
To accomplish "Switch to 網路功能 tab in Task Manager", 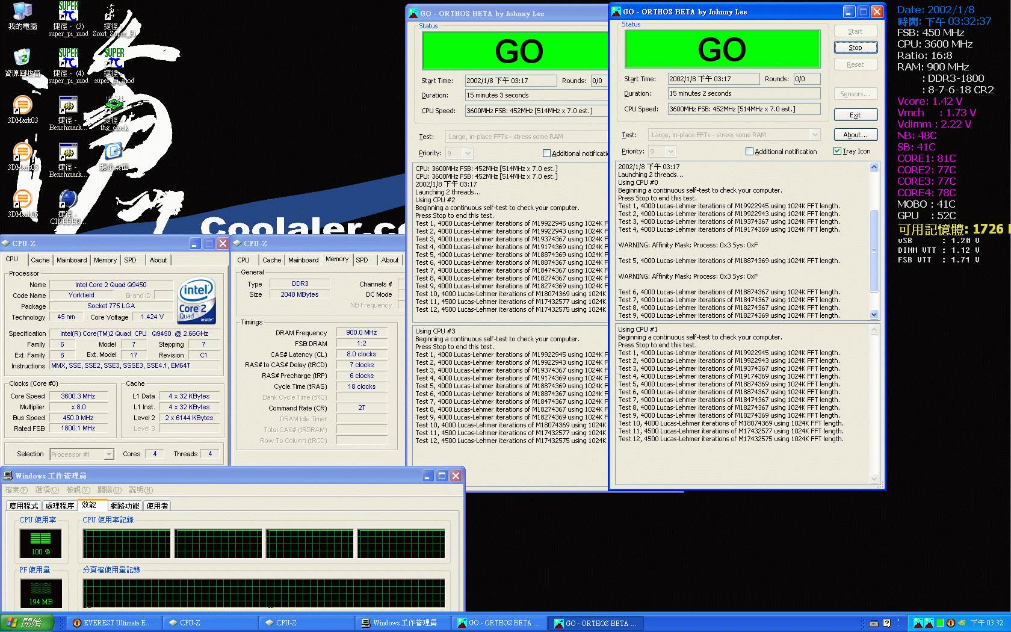I will click(125, 506).
